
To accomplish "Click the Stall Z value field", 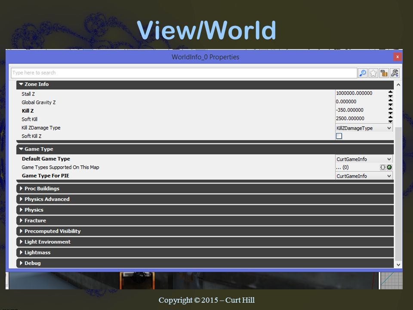I will [x=361, y=93].
